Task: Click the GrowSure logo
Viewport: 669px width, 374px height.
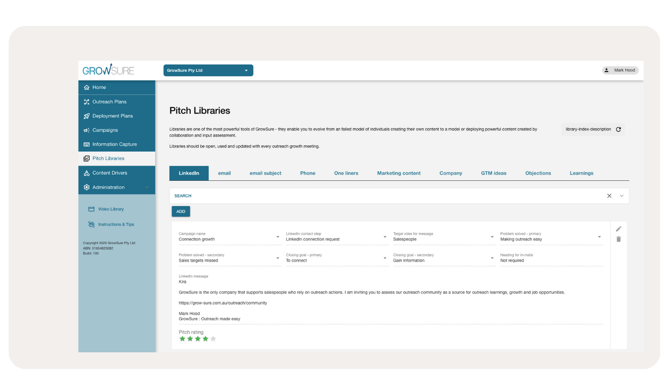Action: click(108, 70)
